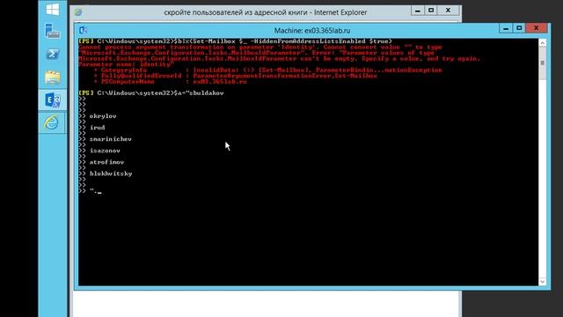
Task: Open the Windows PowerShell taskbar icon
Action: [x=53, y=54]
